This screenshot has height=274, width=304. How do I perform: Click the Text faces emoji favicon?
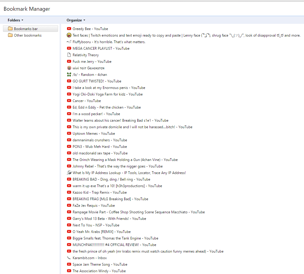coord(69,35)
